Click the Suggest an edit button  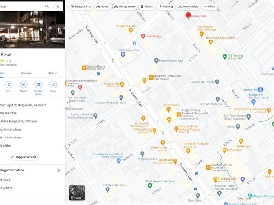click(x=23, y=157)
